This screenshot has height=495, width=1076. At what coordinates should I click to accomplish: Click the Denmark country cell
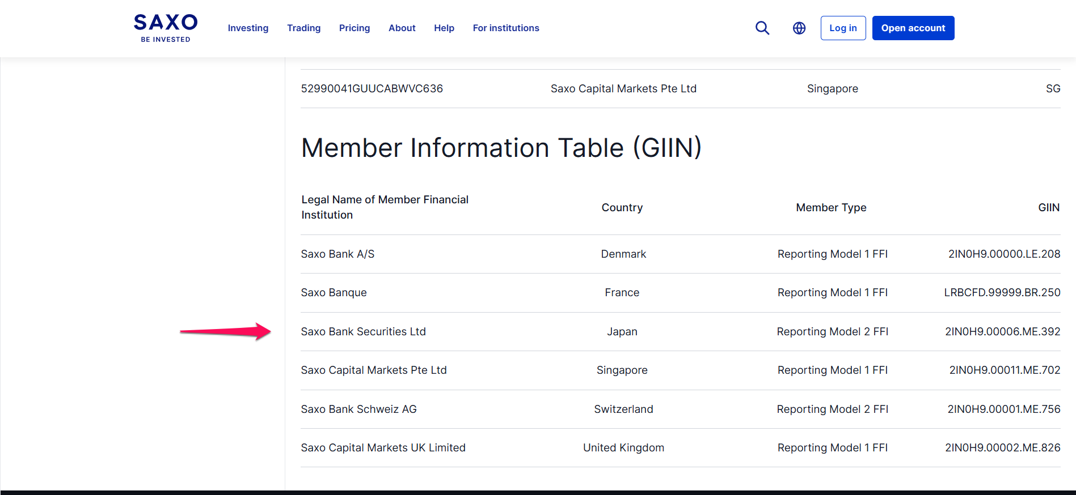coord(623,254)
